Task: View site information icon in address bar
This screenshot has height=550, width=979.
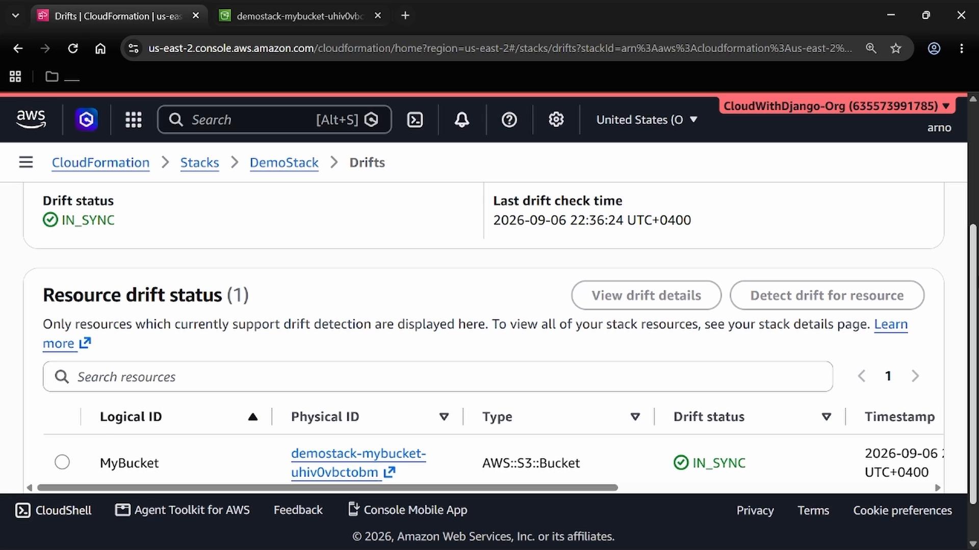Action: click(134, 48)
